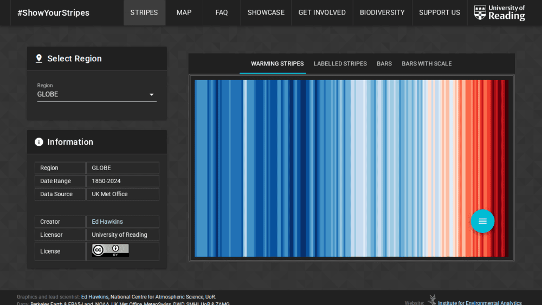Click the Licensor label cell
Screen dimensions: 542x305
pyautogui.click(x=60, y=235)
